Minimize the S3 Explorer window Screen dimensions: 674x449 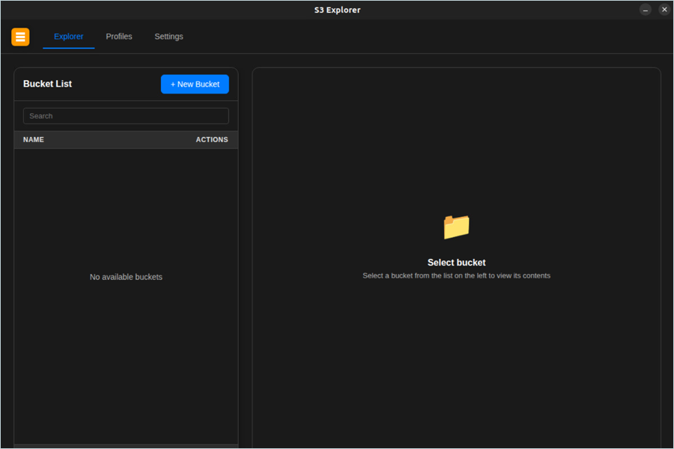tap(646, 10)
